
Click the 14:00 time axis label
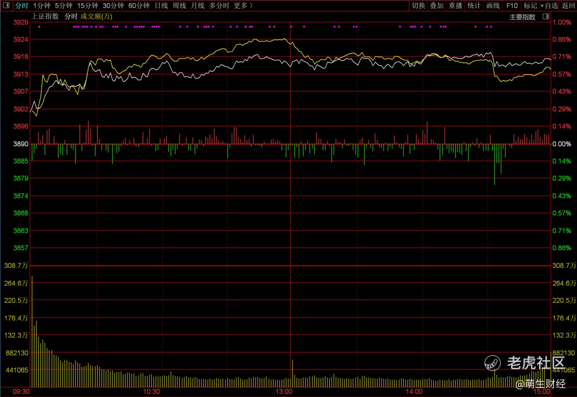click(x=414, y=391)
